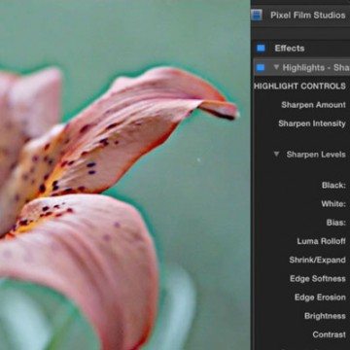Click the Brightness parameter label
The height and width of the screenshot is (350, 350).
325,316
